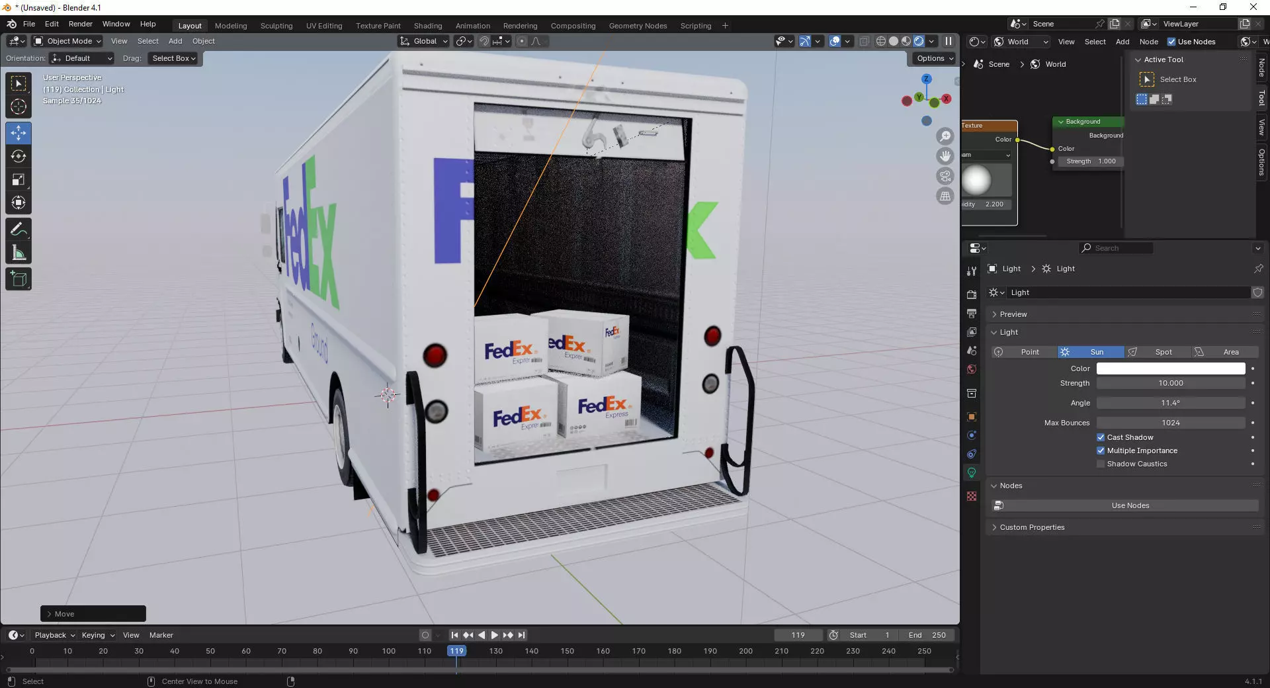
Task: Open the Object properties tab
Action: tap(972, 417)
